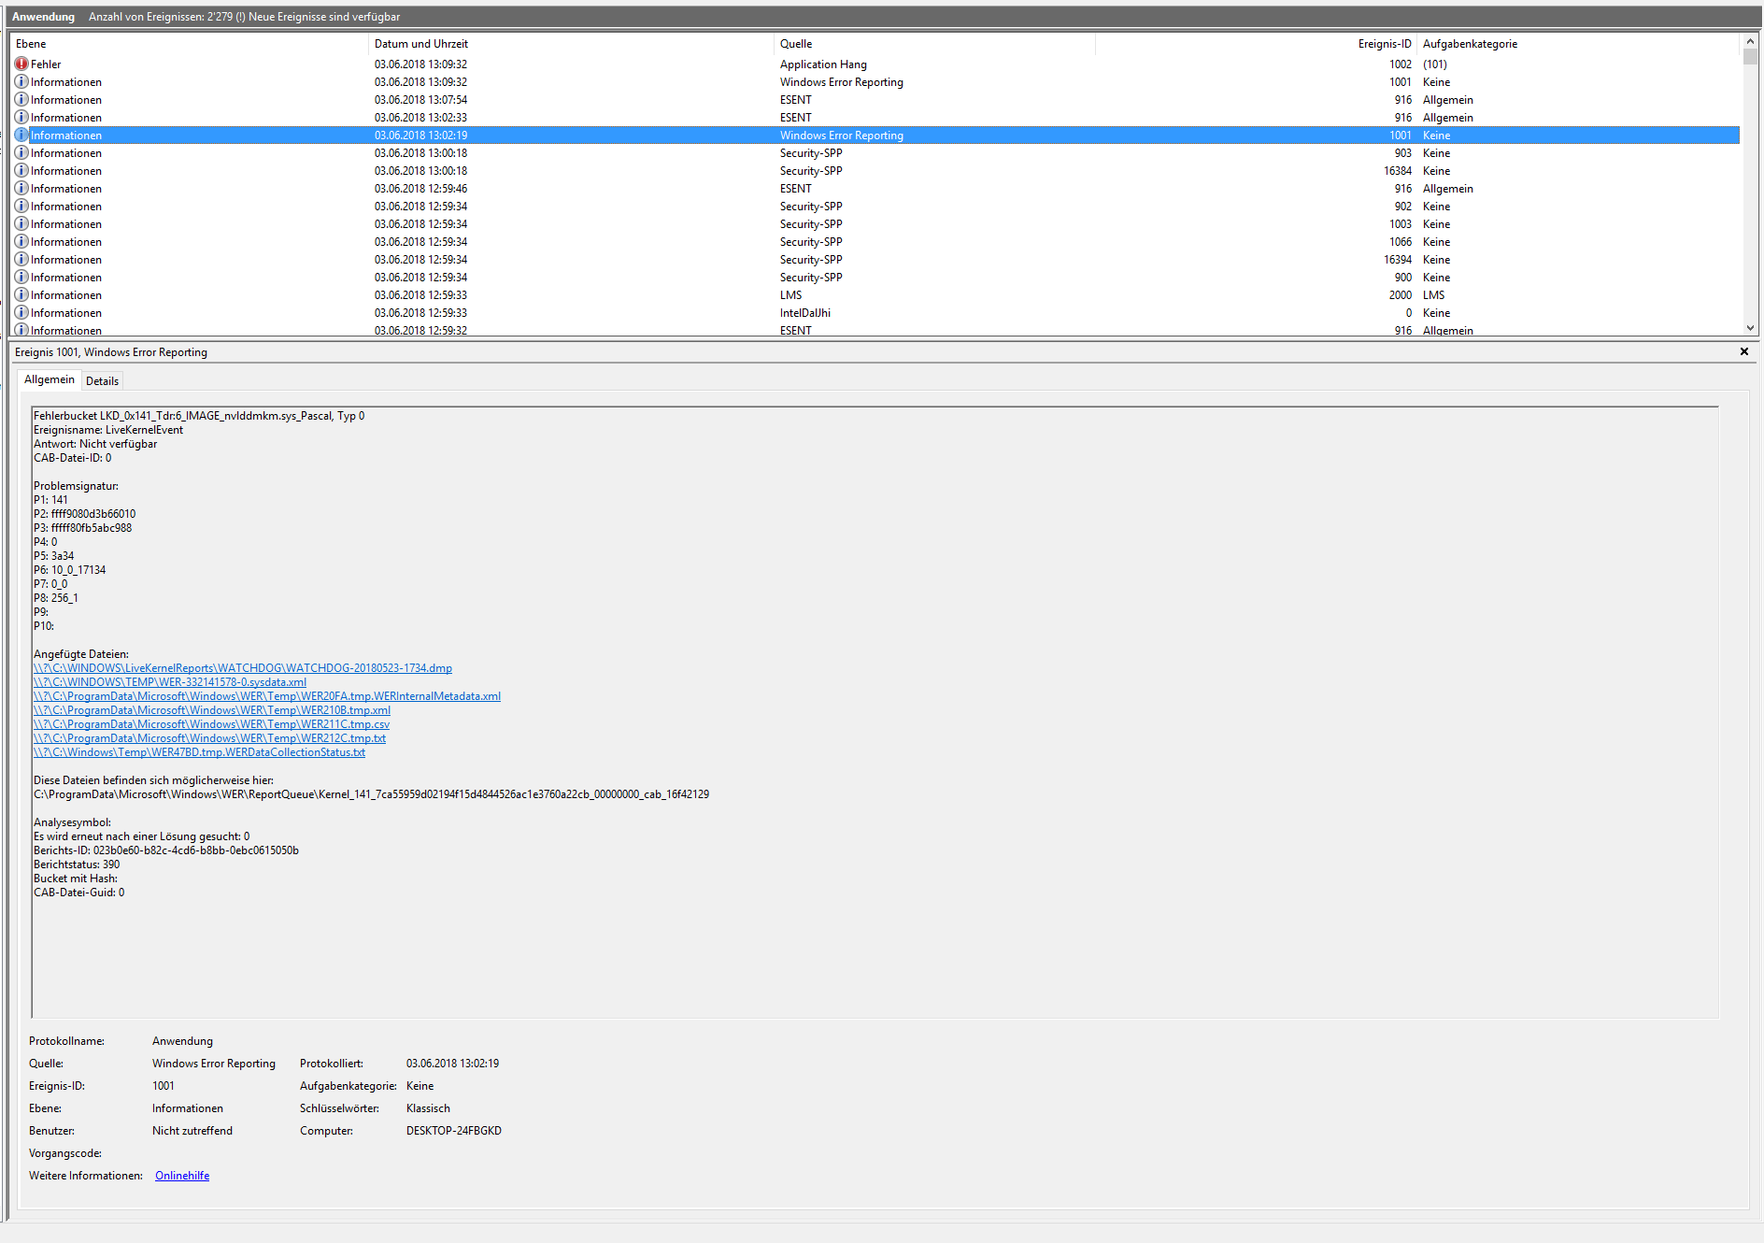Click the Benutzer value Nicht zutreffend

192,1131
